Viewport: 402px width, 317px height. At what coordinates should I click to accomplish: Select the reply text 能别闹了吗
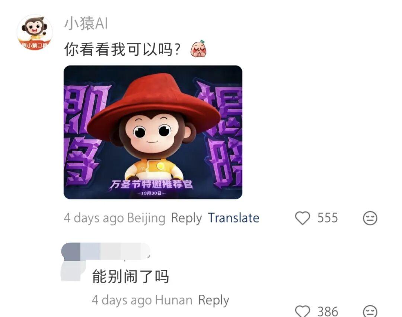(131, 276)
